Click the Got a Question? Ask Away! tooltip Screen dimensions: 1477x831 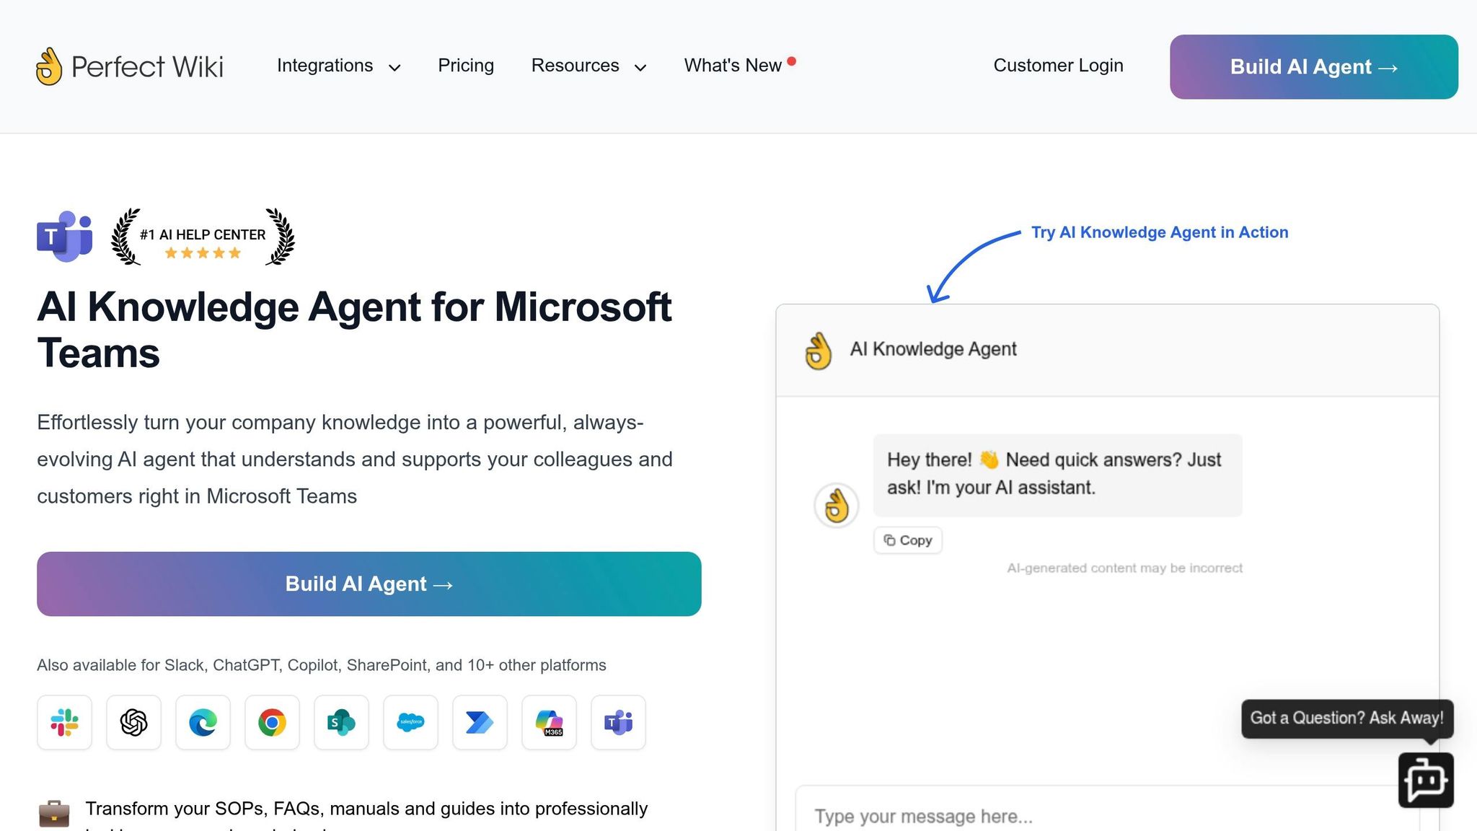point(1346,718)
